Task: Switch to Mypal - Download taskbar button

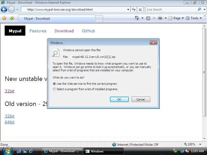Action: [62, 151]
